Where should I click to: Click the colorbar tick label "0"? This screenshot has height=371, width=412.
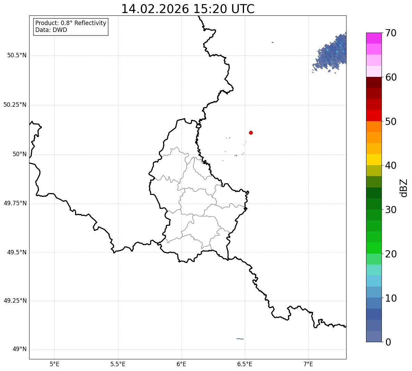(x=388, y=342)
